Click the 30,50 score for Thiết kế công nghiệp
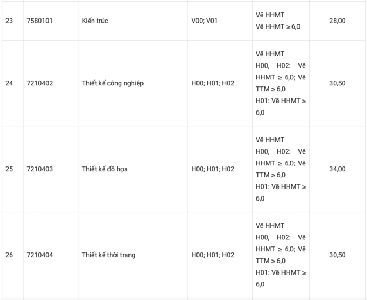Image resolution: width=367 pixels, height=300 pixels. (337, 83)
